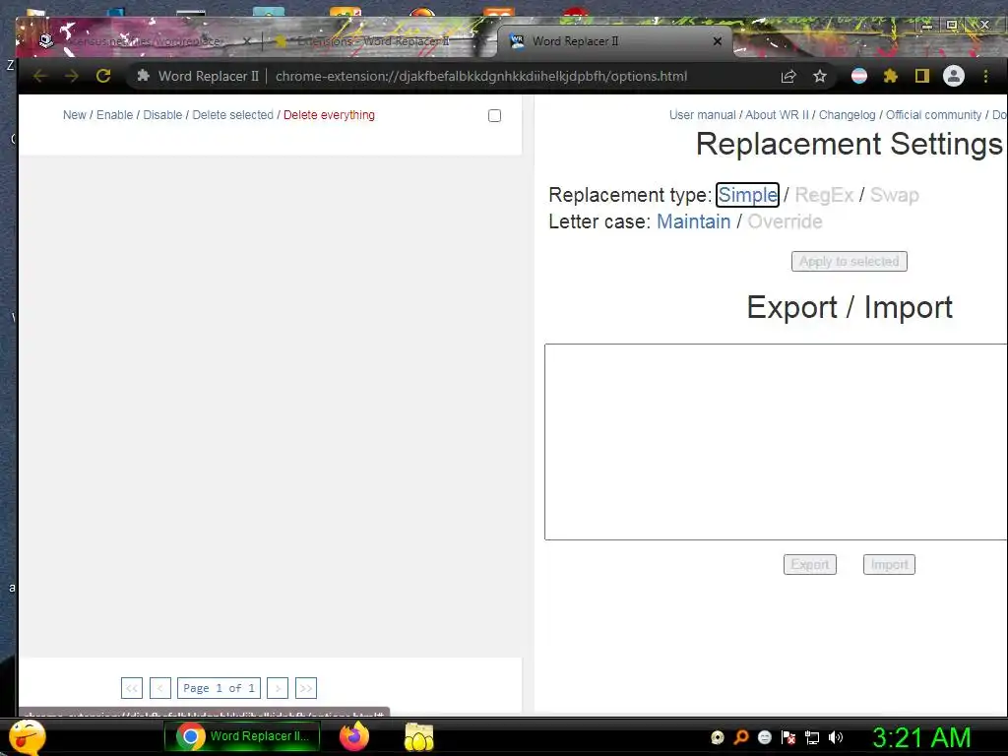Click the Enable link
Viewport: 1008px width, 756px height.
[x=114, y=115]
